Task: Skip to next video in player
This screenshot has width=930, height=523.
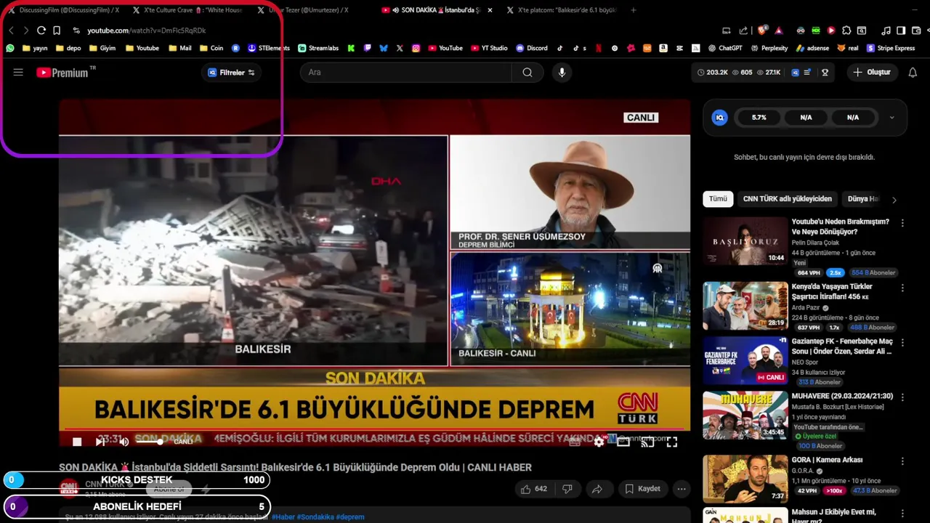Action: click(x=100, y=442)
